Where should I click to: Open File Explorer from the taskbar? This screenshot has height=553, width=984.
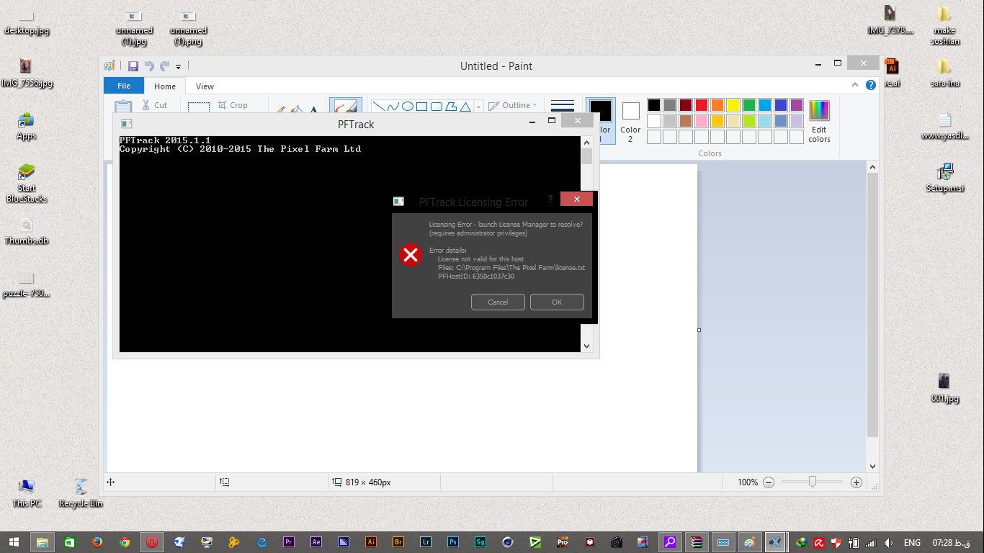point(42,542)
